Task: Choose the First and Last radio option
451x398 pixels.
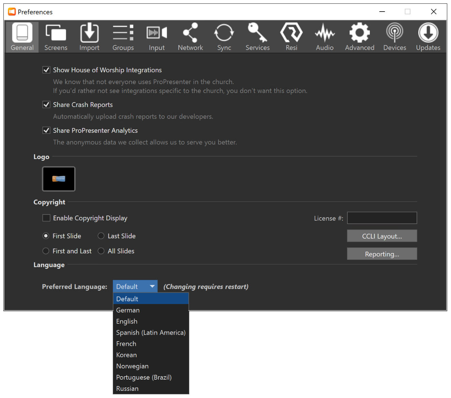Action: (x=46, y=251)
